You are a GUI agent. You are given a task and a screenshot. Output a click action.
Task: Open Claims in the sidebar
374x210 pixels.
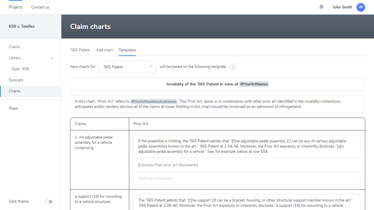(31, 47)
